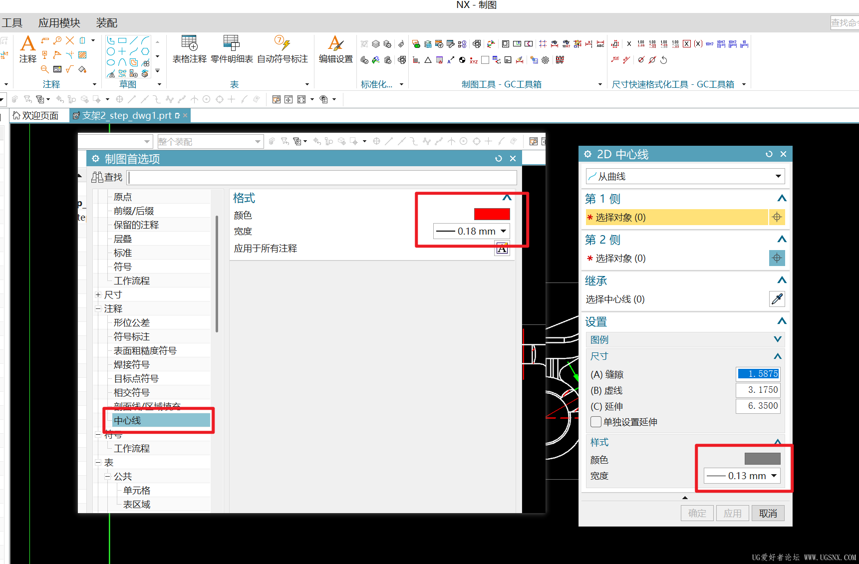Click the (A) 缝隙 value field
Screen dimensions: 859x564
[x=758, y=374]
